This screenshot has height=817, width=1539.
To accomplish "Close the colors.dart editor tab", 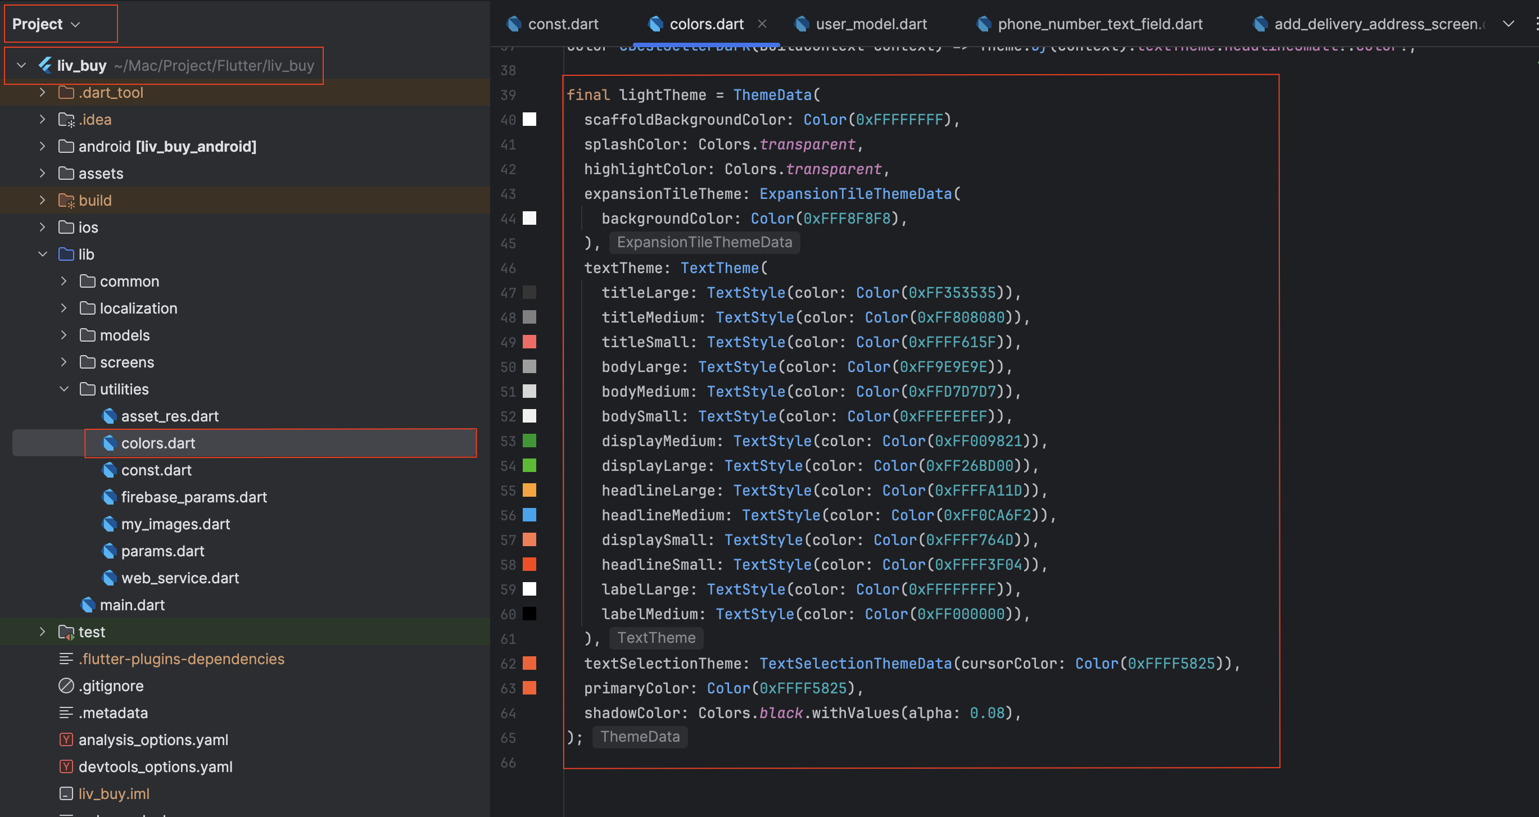I will tap(762, 24).
